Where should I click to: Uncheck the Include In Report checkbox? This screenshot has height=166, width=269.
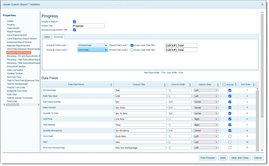[x=74, y=22]
